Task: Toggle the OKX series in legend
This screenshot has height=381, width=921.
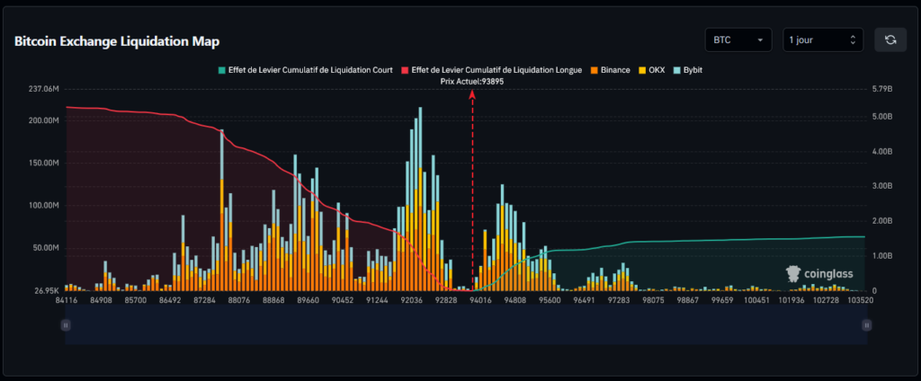Action: (x=656, y=69)
